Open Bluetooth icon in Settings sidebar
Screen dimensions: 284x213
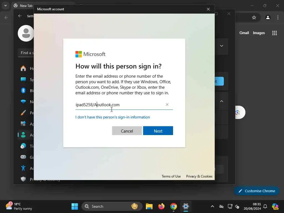point(23,90)
